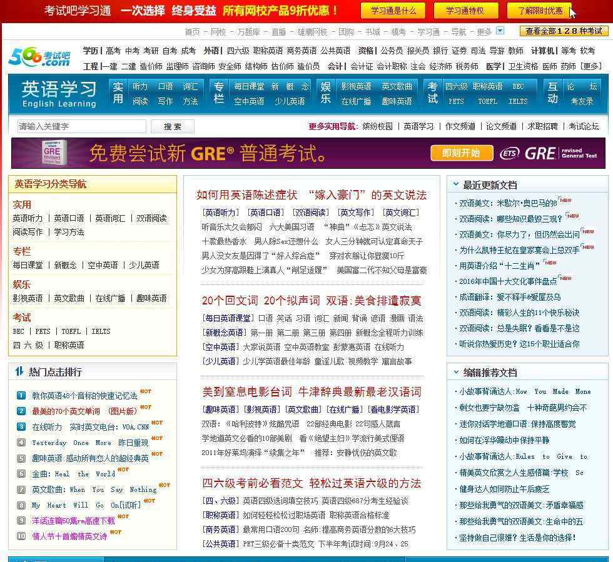Open the dropdown arrow next to 更多
The height and width of the screenshot is (562, 613).
(500, 31)
